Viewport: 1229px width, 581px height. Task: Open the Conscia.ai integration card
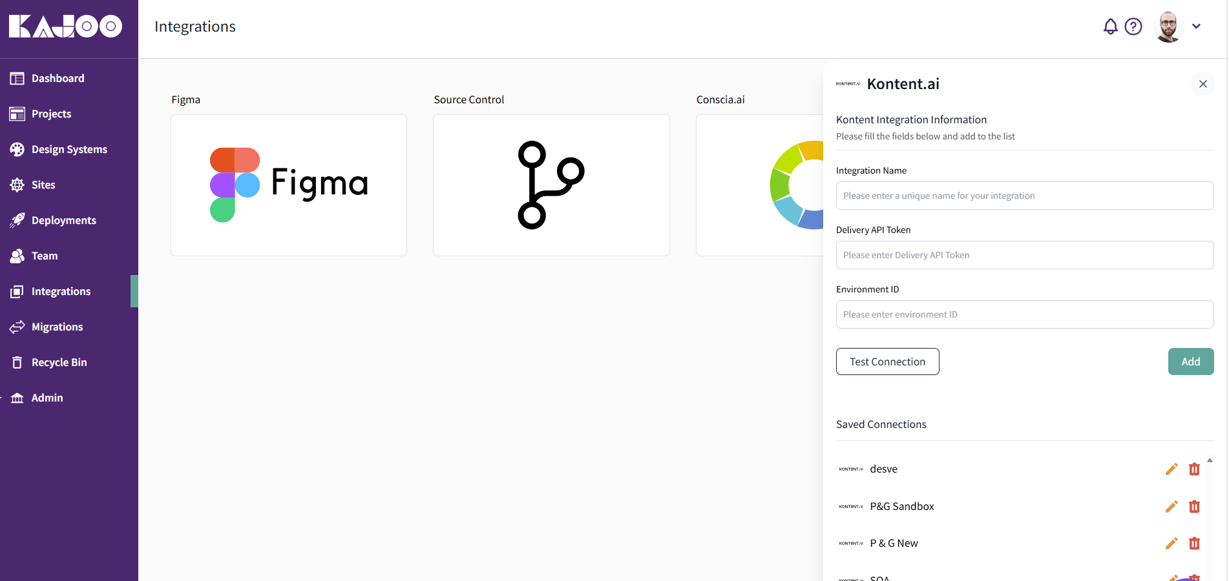760,185
